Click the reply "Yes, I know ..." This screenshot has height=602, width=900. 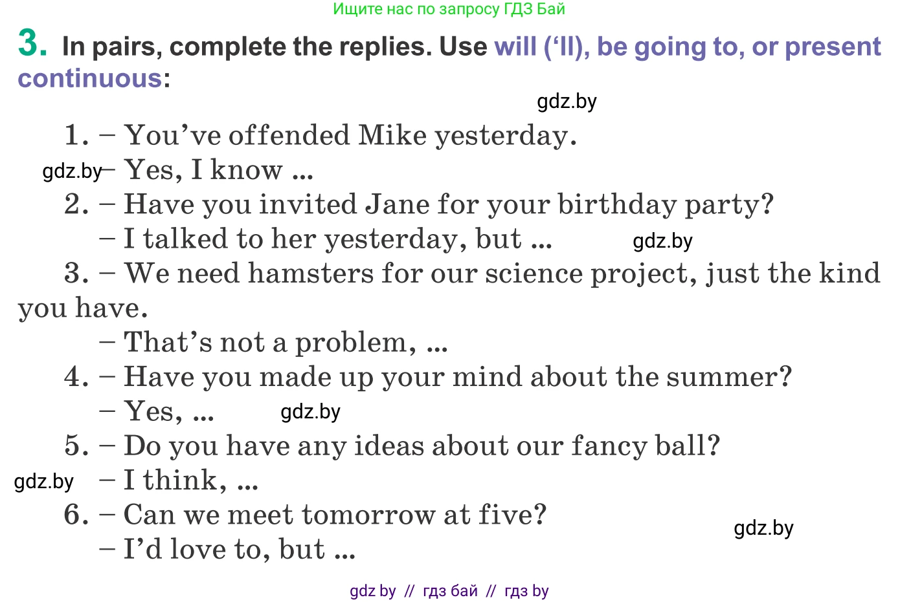coord(219,171)
